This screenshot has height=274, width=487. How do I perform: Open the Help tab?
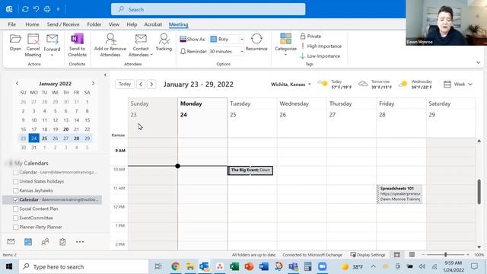point(132,24)
